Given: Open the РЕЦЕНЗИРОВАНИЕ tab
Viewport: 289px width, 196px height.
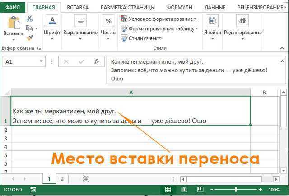Looking at the screenshot, I should click(x=260, y=7).
